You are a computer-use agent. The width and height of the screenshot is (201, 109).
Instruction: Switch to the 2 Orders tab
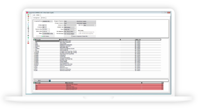click(43, 18)
